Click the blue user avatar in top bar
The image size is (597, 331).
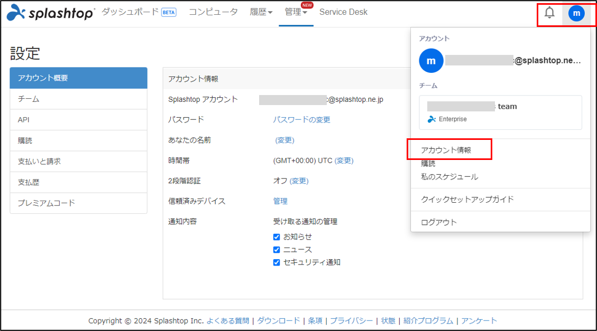pos(576,13)
